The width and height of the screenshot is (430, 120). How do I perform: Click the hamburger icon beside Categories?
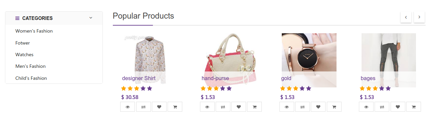coord(17,18)
